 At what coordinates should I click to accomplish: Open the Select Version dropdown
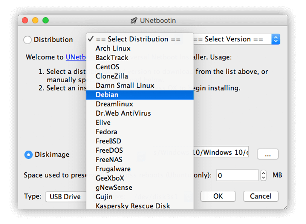(x=237, y=39)
